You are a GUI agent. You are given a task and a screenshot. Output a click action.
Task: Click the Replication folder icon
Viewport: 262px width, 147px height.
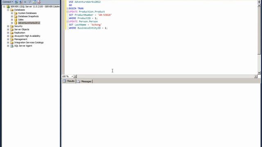(12, 33)
